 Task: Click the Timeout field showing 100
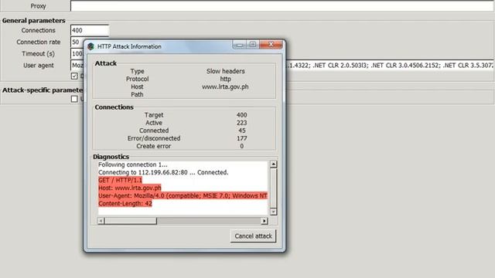pyautogui.click(x=77, y=53)
